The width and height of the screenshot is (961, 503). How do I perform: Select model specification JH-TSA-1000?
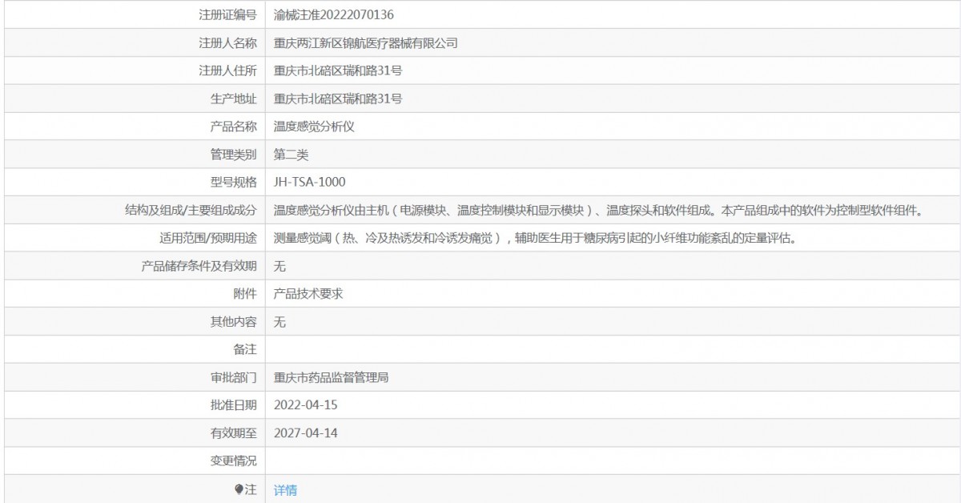[310, 182]
